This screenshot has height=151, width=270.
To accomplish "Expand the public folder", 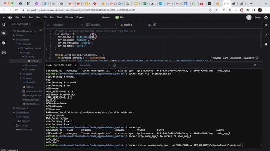I will point(21,74).
